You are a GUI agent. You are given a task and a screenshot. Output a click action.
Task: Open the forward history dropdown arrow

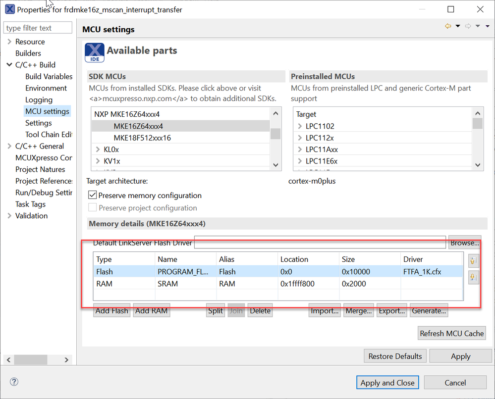478,26
